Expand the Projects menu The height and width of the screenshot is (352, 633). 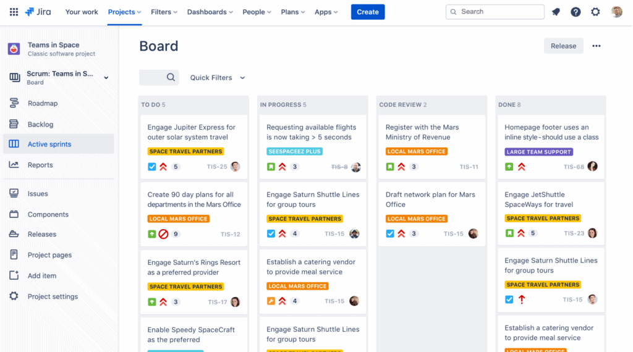pyautogui.click(x=124, y=12)
